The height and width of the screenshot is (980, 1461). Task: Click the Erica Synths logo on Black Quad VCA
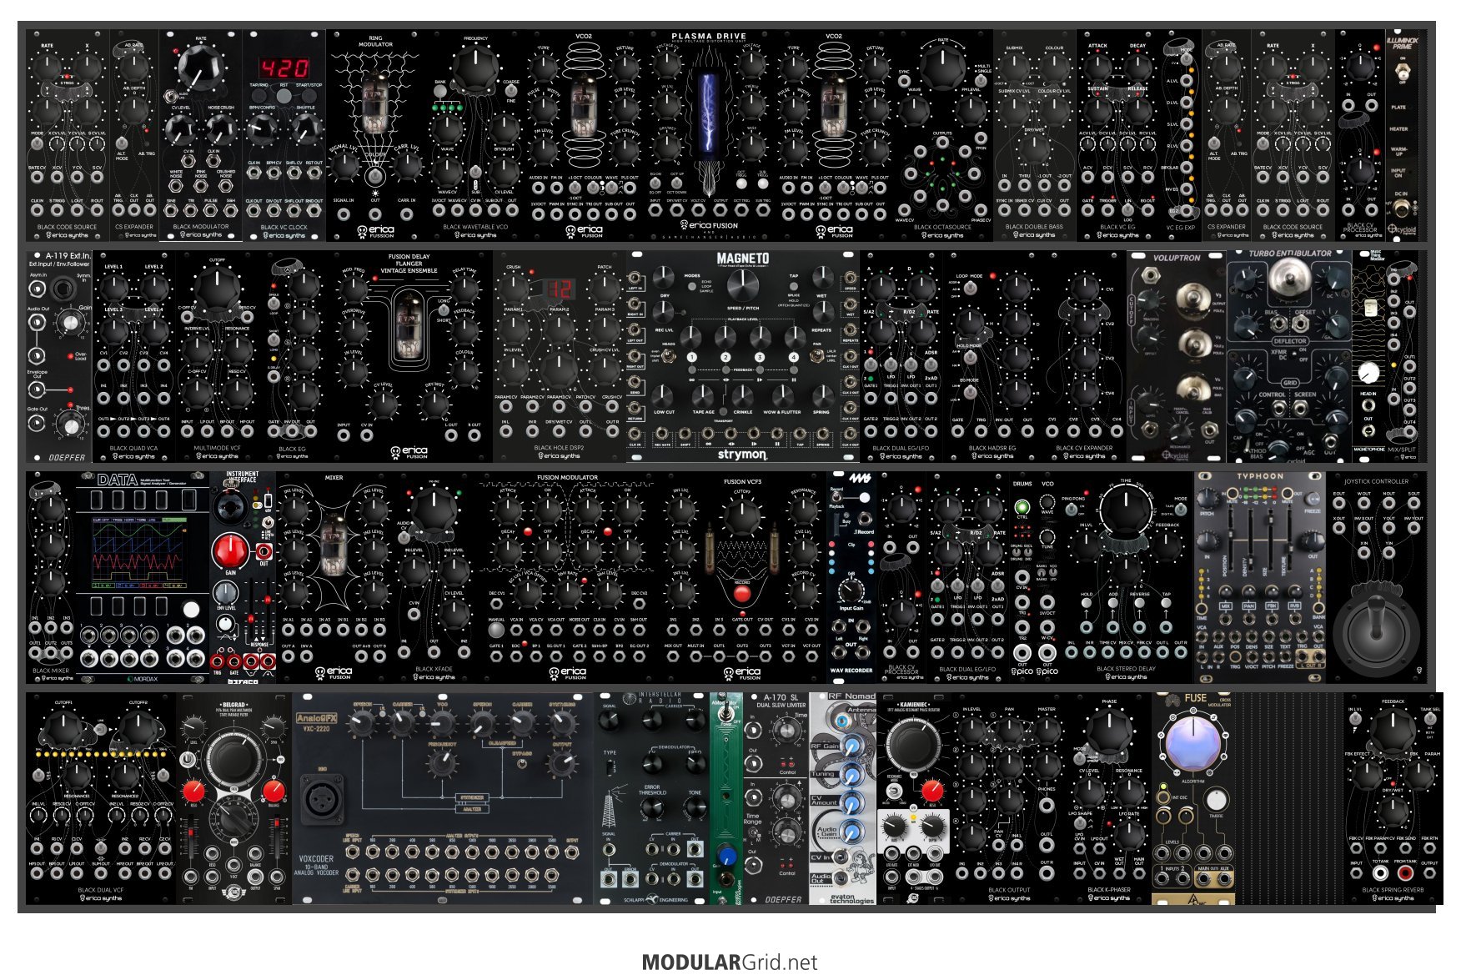coord(133,456)
